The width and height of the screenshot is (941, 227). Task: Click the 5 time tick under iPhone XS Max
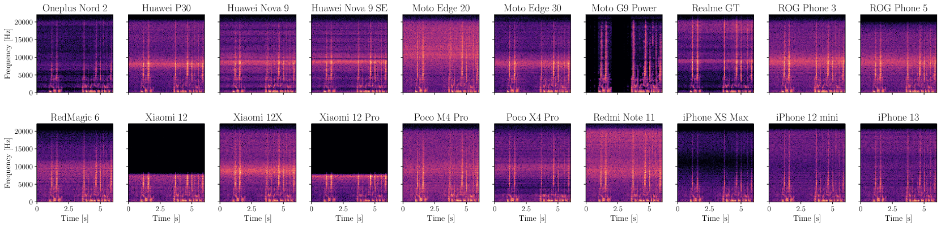741,209
